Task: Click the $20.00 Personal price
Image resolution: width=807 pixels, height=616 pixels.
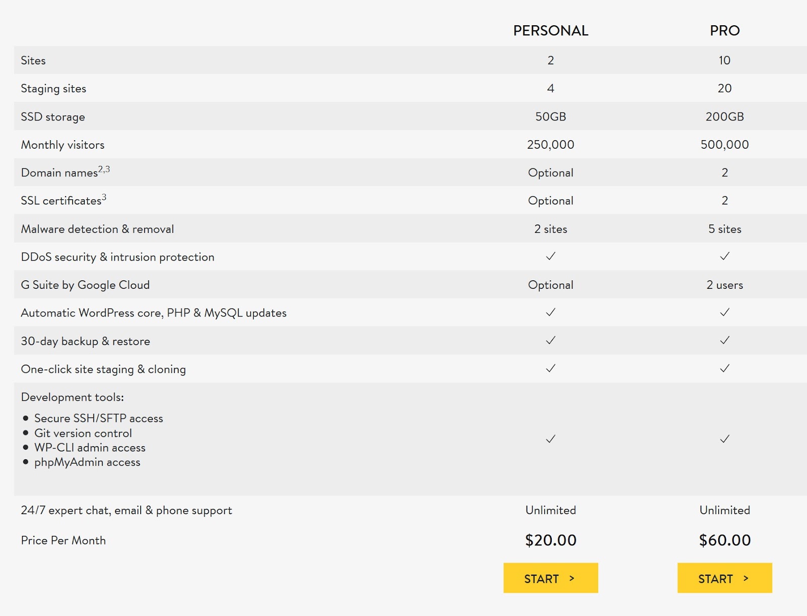Action: [x=551, y=540]
